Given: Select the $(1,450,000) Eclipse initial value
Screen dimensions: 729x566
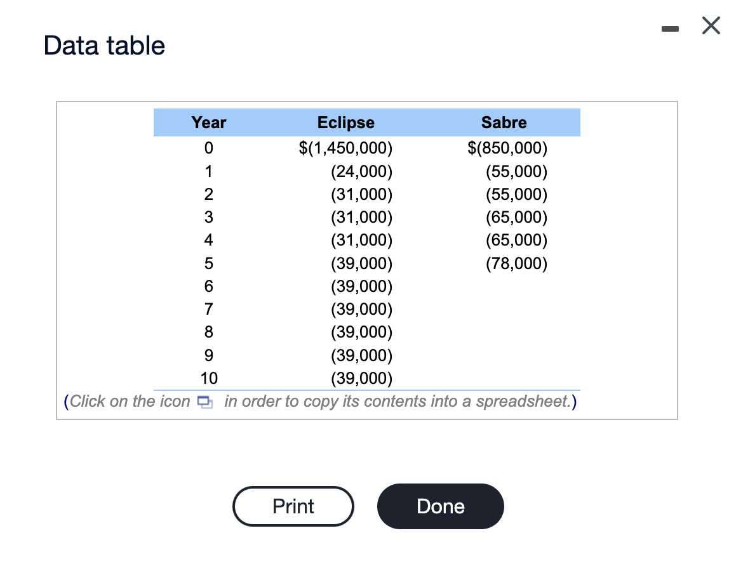Looking at the screenshot, I should click(x=345, y=148).
